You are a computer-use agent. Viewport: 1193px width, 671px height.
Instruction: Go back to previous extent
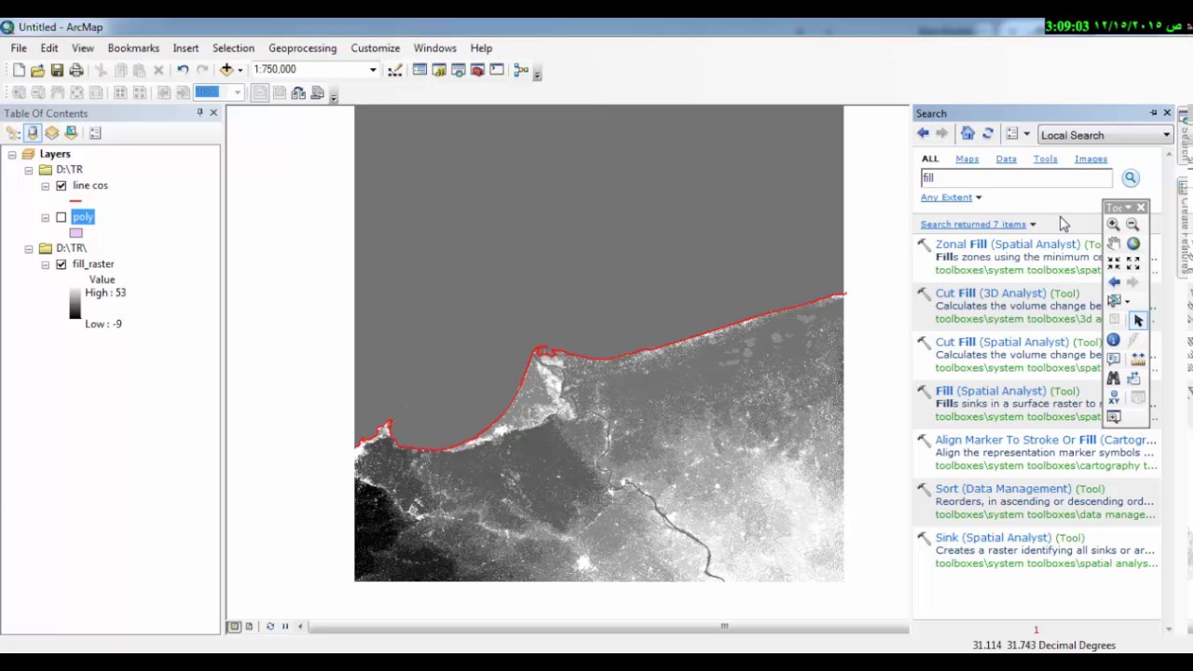(1114, 281)
